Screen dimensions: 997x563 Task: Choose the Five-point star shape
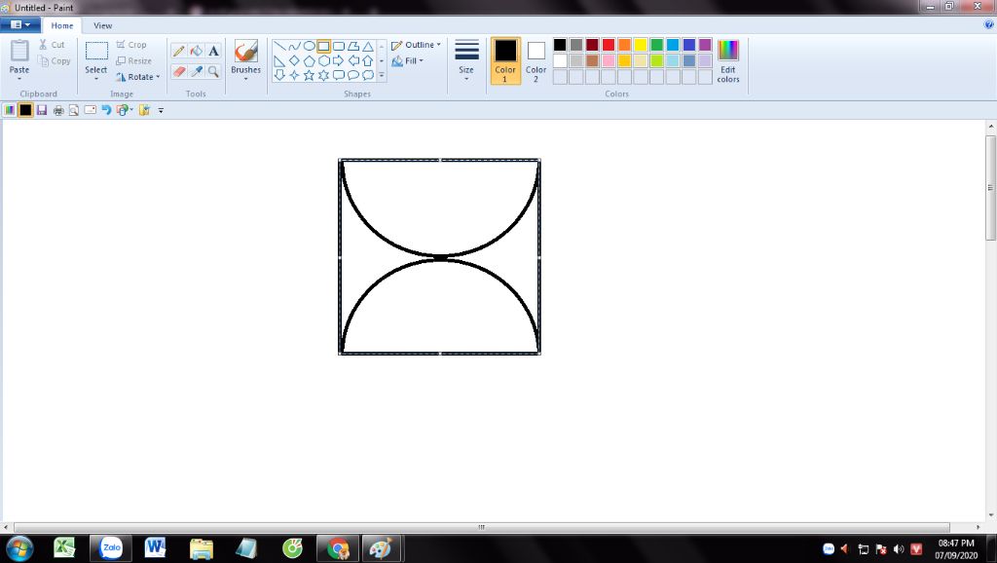(x=309, y=75)
